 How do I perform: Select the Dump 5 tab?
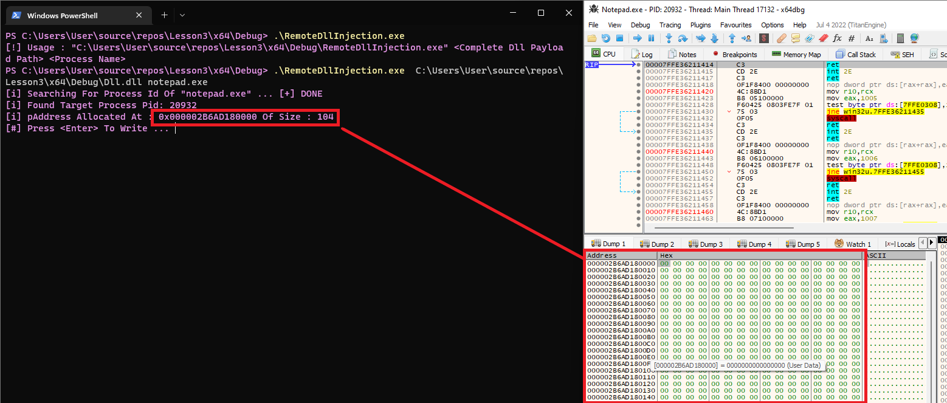coord(803,244)
